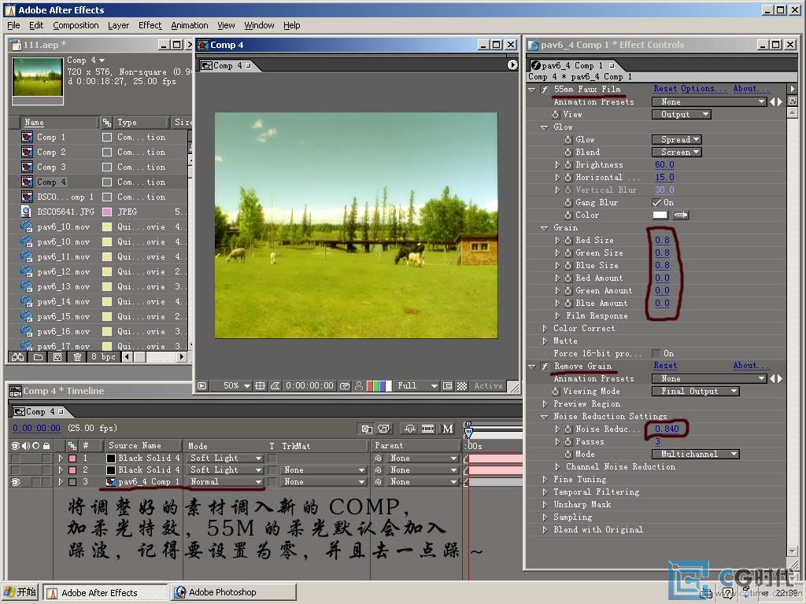The width and height of the screenshot is (806, 604).
Task: Enable frame blending icon in Timeline
Action: (427, 429)
